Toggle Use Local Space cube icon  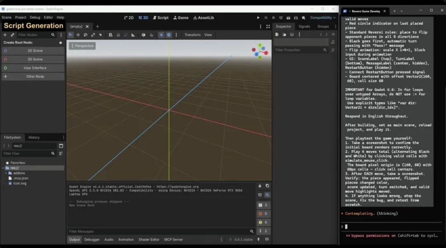pyautogui.click(x=143, y=35)
